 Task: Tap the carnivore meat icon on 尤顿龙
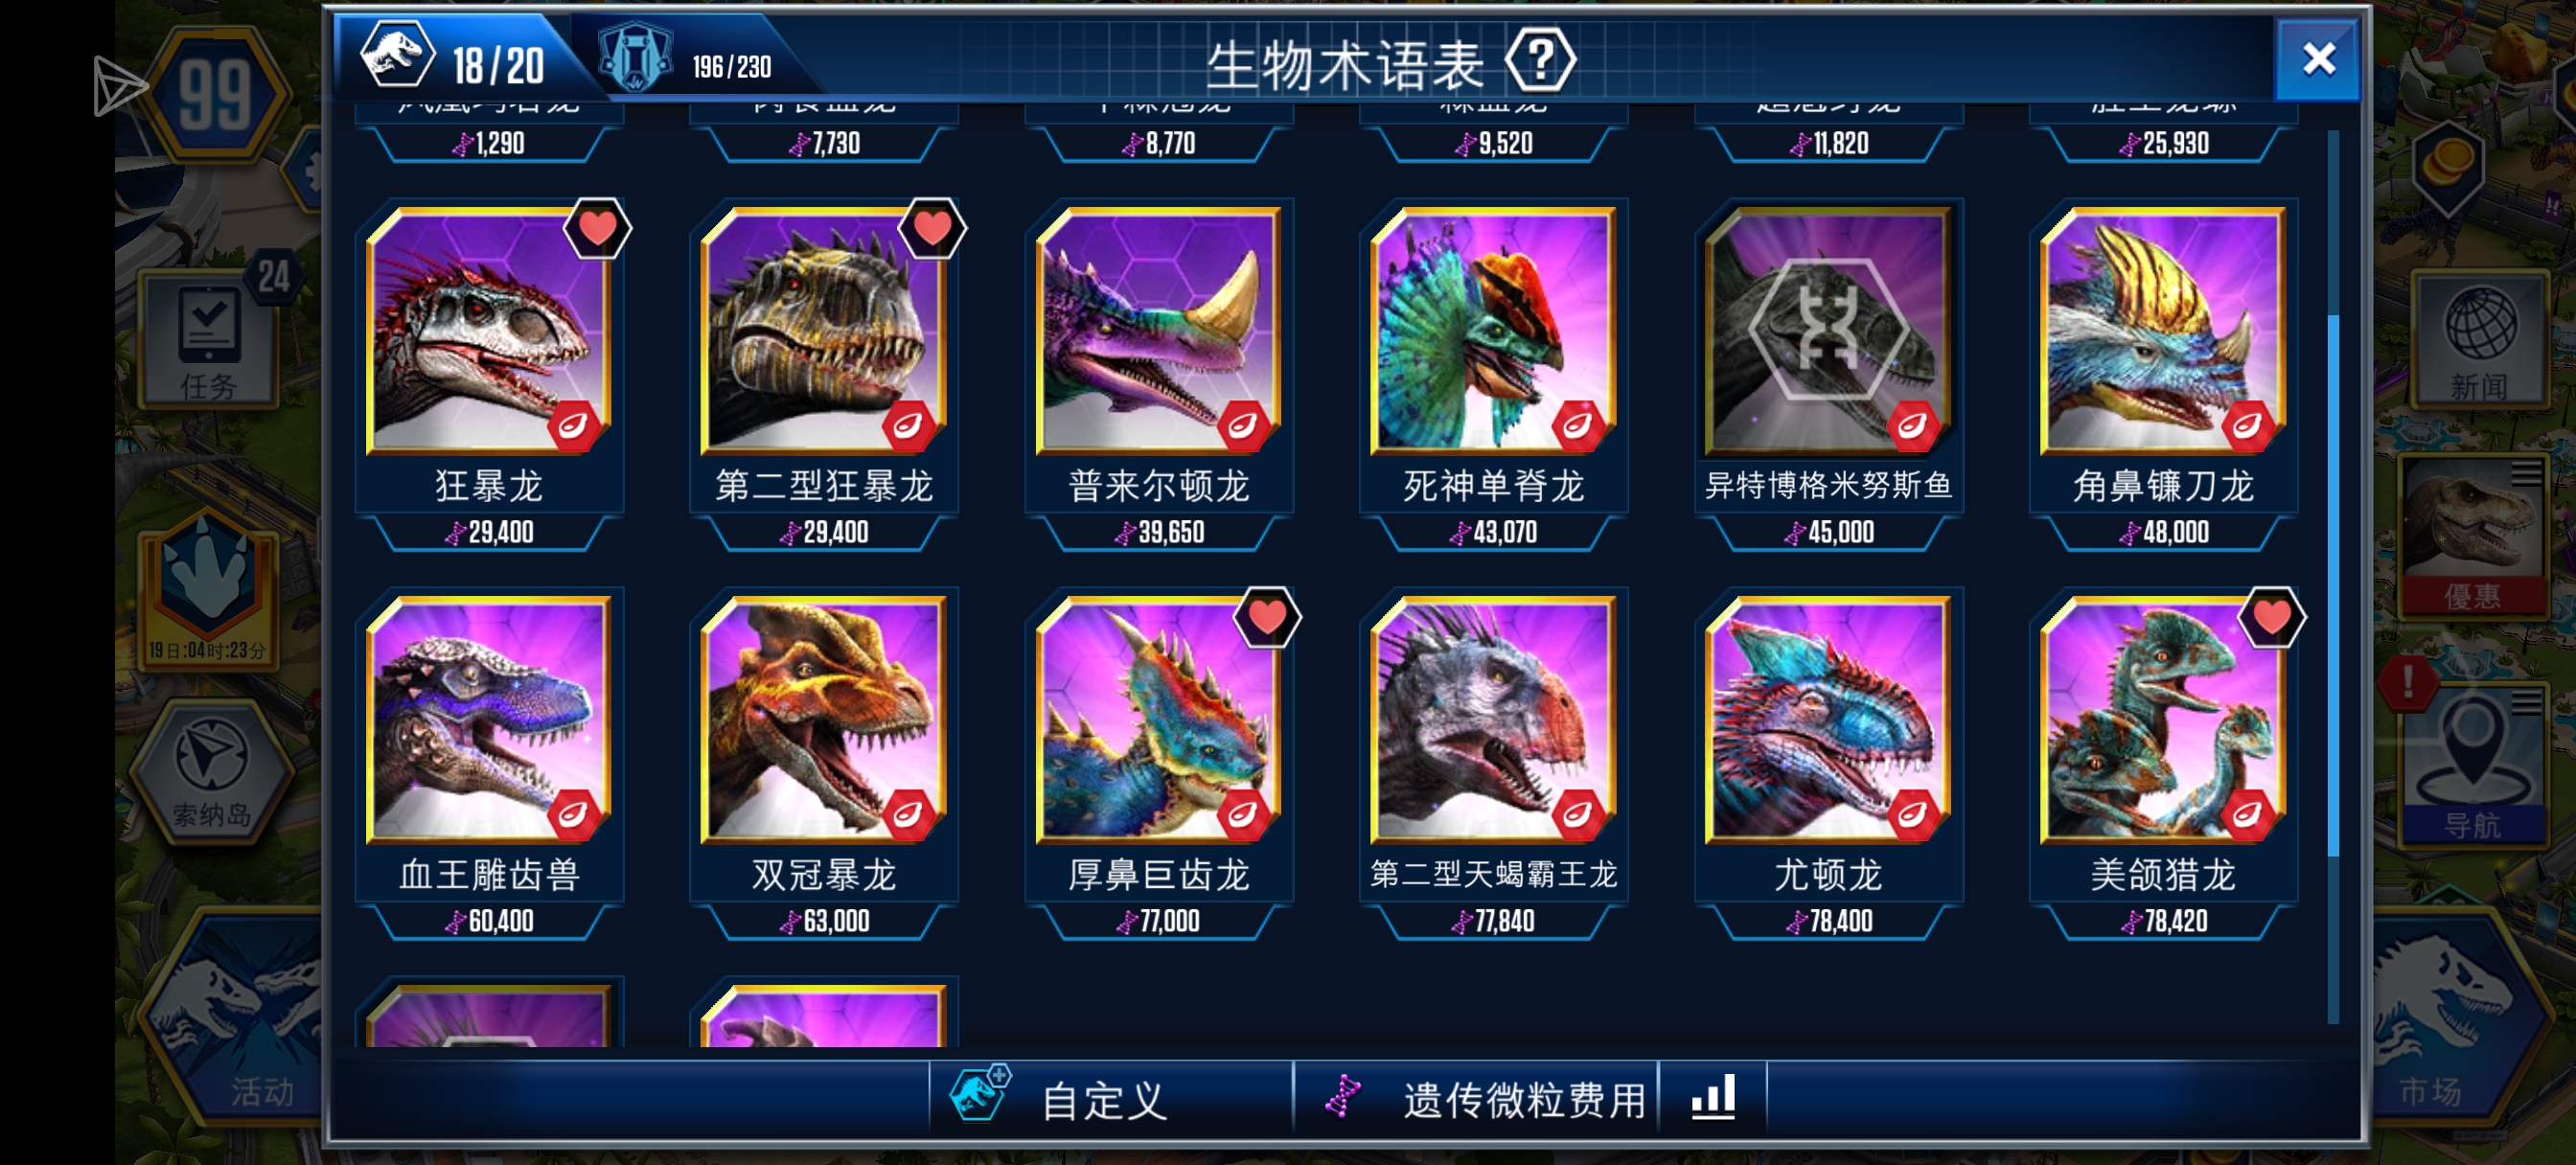[x=1913, y=814]
